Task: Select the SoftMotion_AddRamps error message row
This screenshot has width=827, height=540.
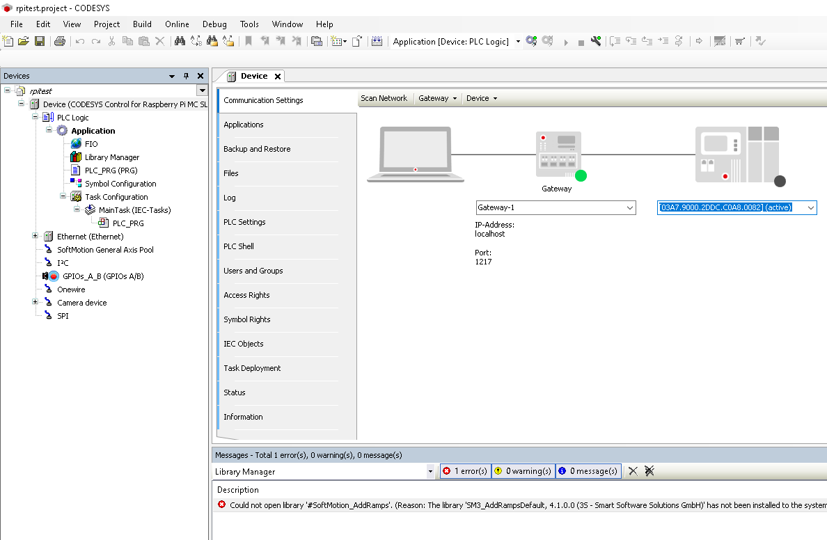Action: [520, 505]
